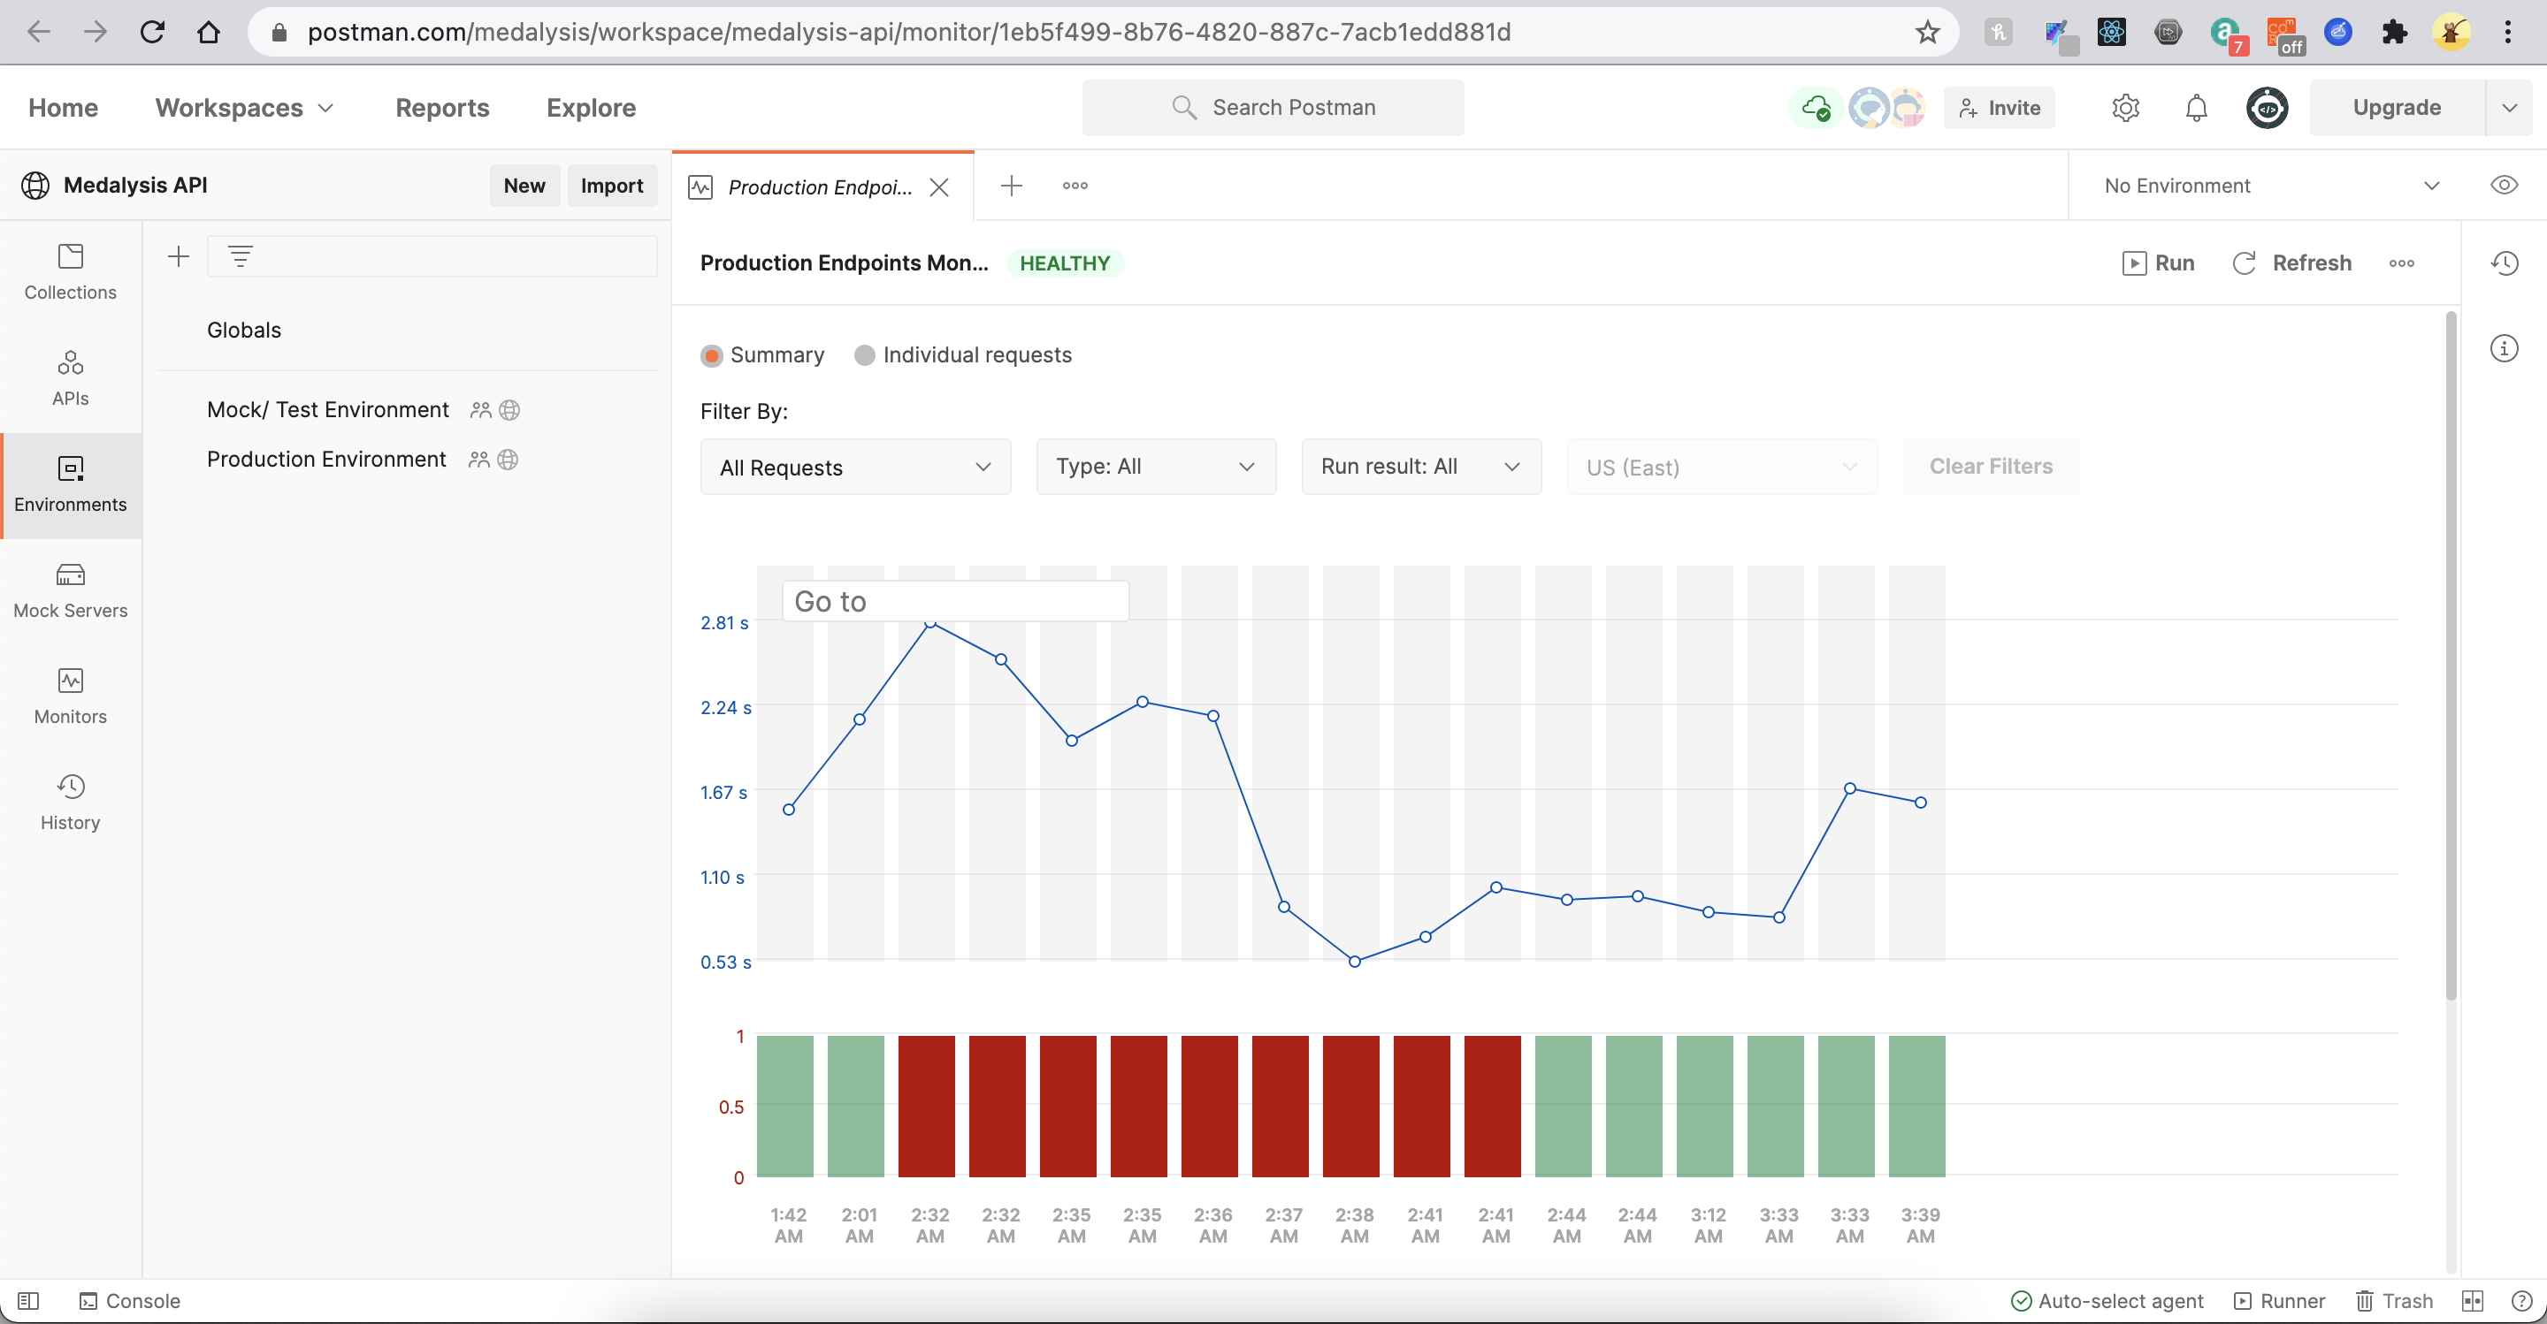Switch to the Production Endpoints monitor tab
This screenshot has height=1324, width=2547.
(x=819, y=186)
